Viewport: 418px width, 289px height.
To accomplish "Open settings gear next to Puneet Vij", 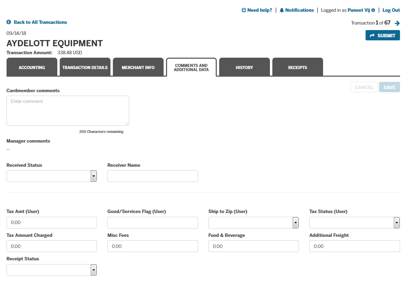I will [x=373, y=10].
